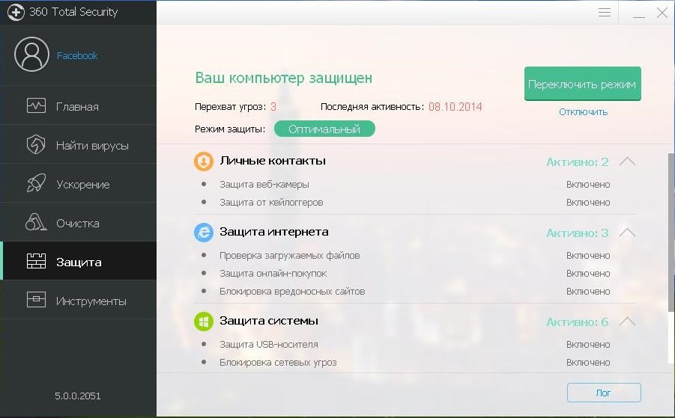Collapse the Защита интернета section chevron

pos(627,233)
